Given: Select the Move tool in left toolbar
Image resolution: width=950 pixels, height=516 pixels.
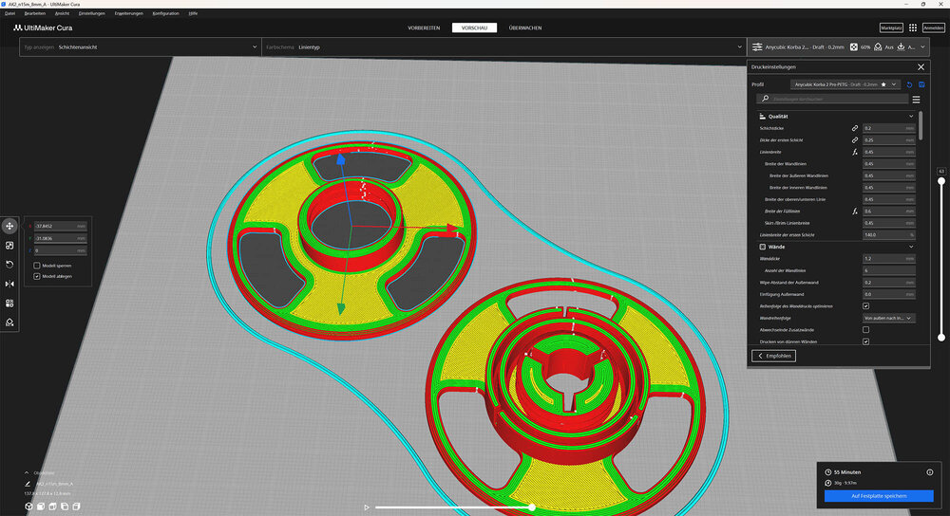Looking at the screenshot, I should coord(9,226).
